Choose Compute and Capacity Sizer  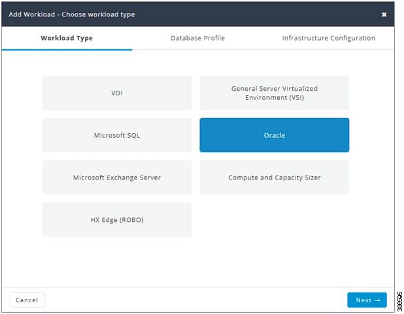(x=275, y=178)
